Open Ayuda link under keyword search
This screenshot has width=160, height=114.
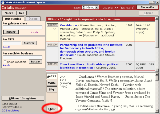pyautogui.click(x=34, y=32)
